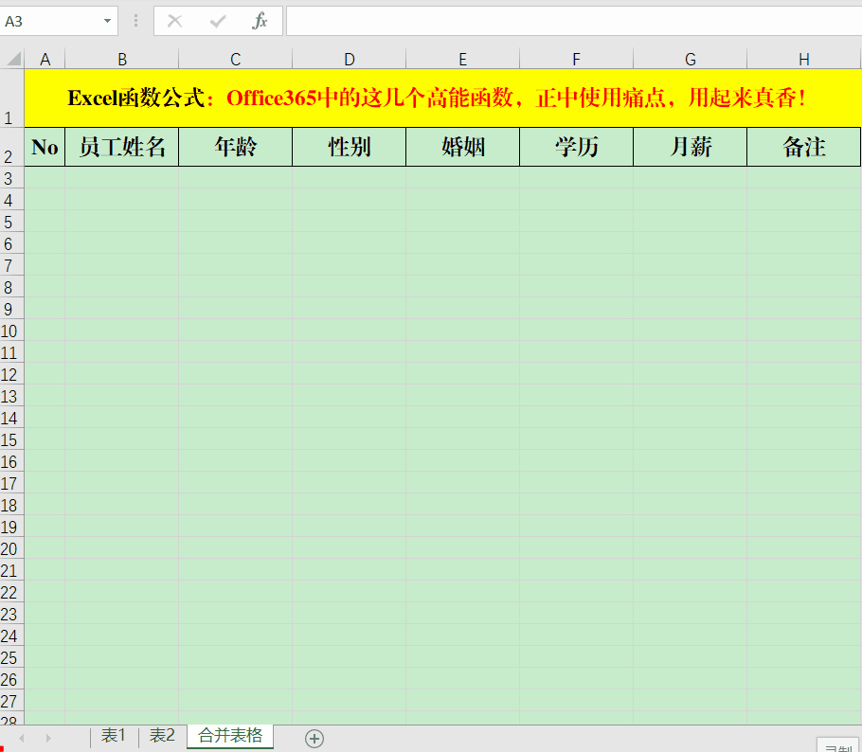Click the '月薪' header cell
Image resolution: width=862 pixels, height=752 pixels.
[690, 147]
